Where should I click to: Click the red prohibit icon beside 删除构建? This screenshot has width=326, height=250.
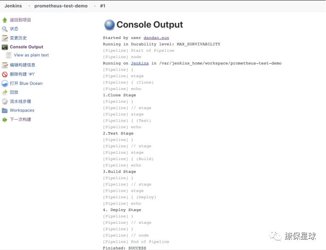tap(5, 74)
